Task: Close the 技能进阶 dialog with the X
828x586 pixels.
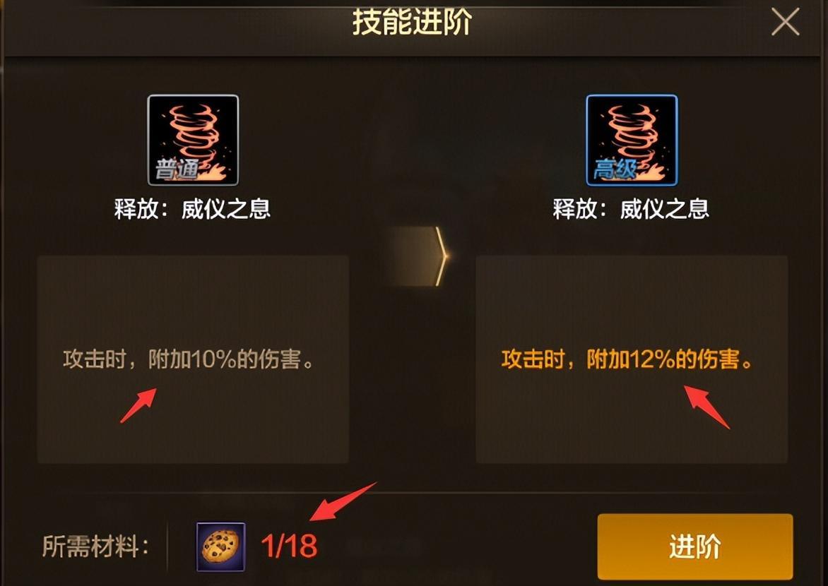Action: (785, 23)
